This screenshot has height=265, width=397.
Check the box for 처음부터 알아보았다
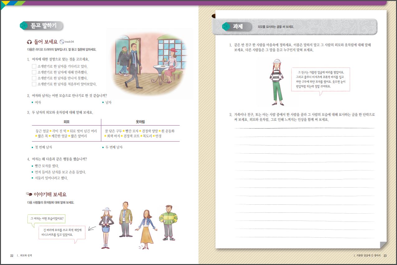[x=34, y=84]
